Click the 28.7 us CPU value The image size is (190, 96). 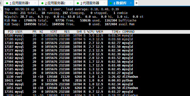point(24,17)
